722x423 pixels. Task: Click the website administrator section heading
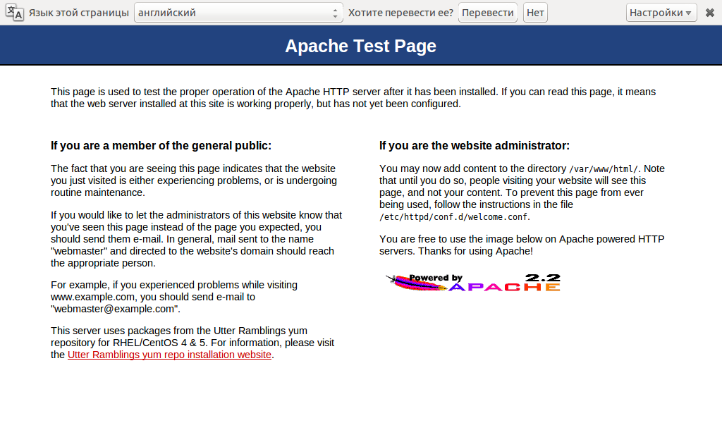coord(474,146)
